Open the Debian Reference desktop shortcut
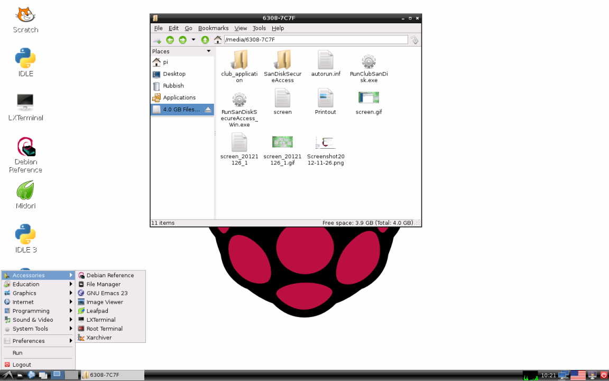 pyautogui.click(x=25, y=155)
